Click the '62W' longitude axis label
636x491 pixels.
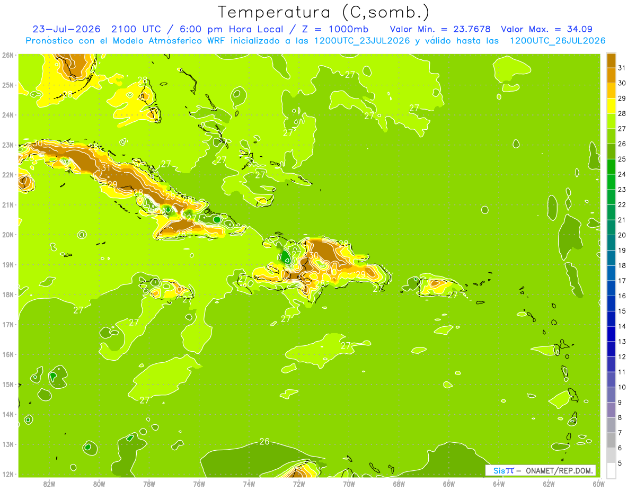pos(549,484)
